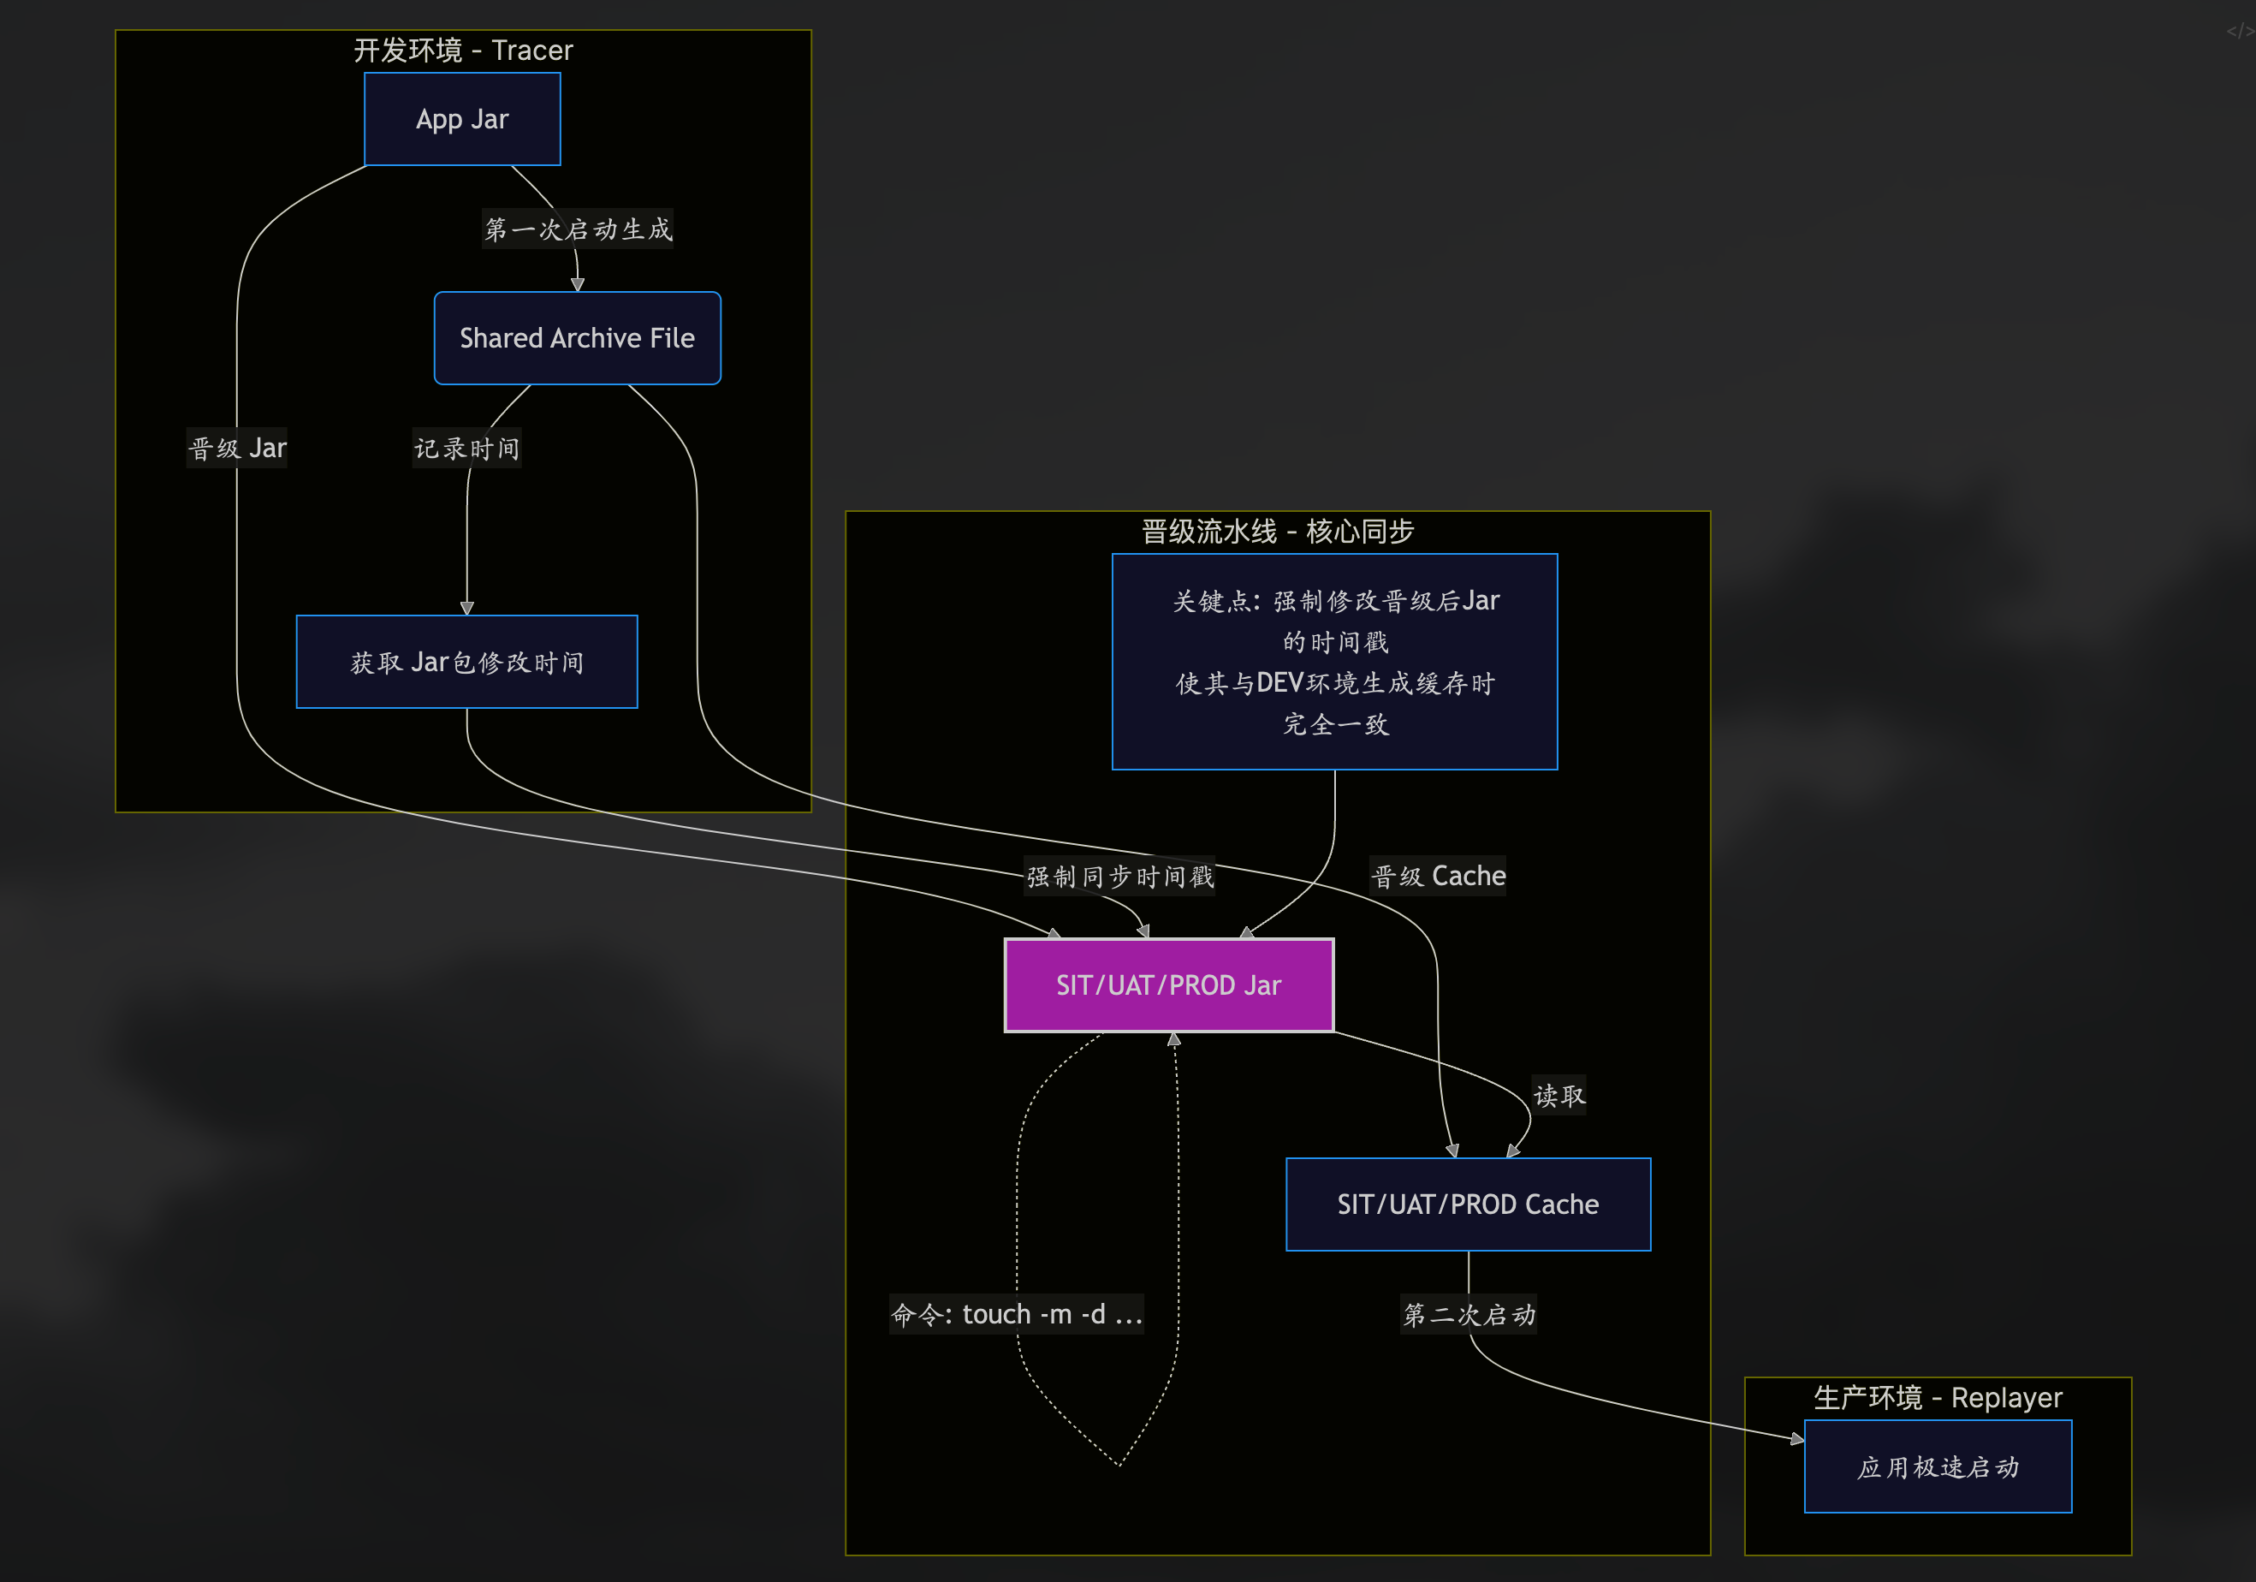The image size is (2256, 1582).
Task: Click the Shared Archive File node
Action: pos(577,338)
